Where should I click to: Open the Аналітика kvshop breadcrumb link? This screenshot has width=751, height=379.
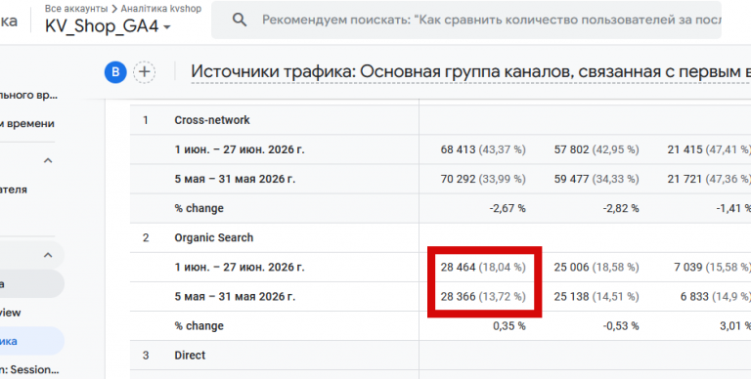click(161, 9)
